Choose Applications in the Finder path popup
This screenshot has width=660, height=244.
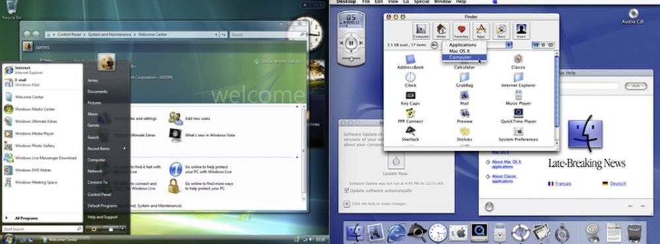pyautogui.click(x=463, y=45)
